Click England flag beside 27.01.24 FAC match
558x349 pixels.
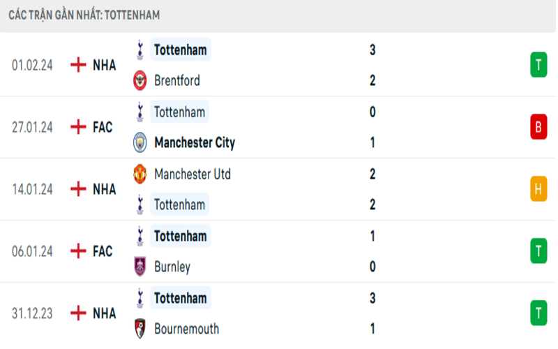click(x=78, y=127)
